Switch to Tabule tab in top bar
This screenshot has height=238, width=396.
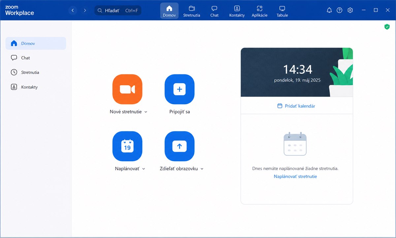point(282,11)
